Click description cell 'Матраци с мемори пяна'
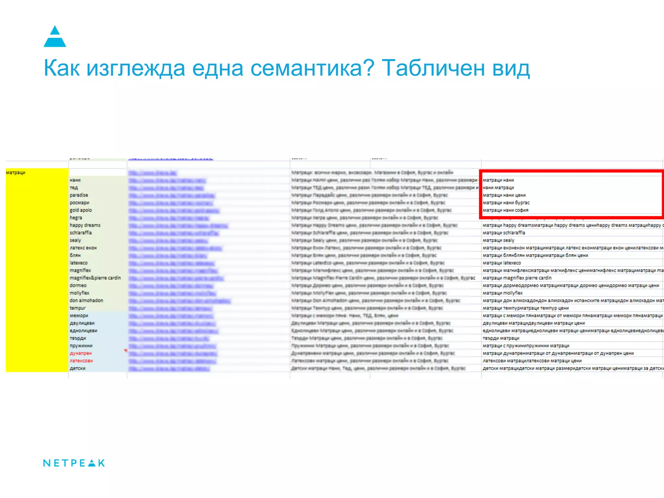 coord(345,315)
